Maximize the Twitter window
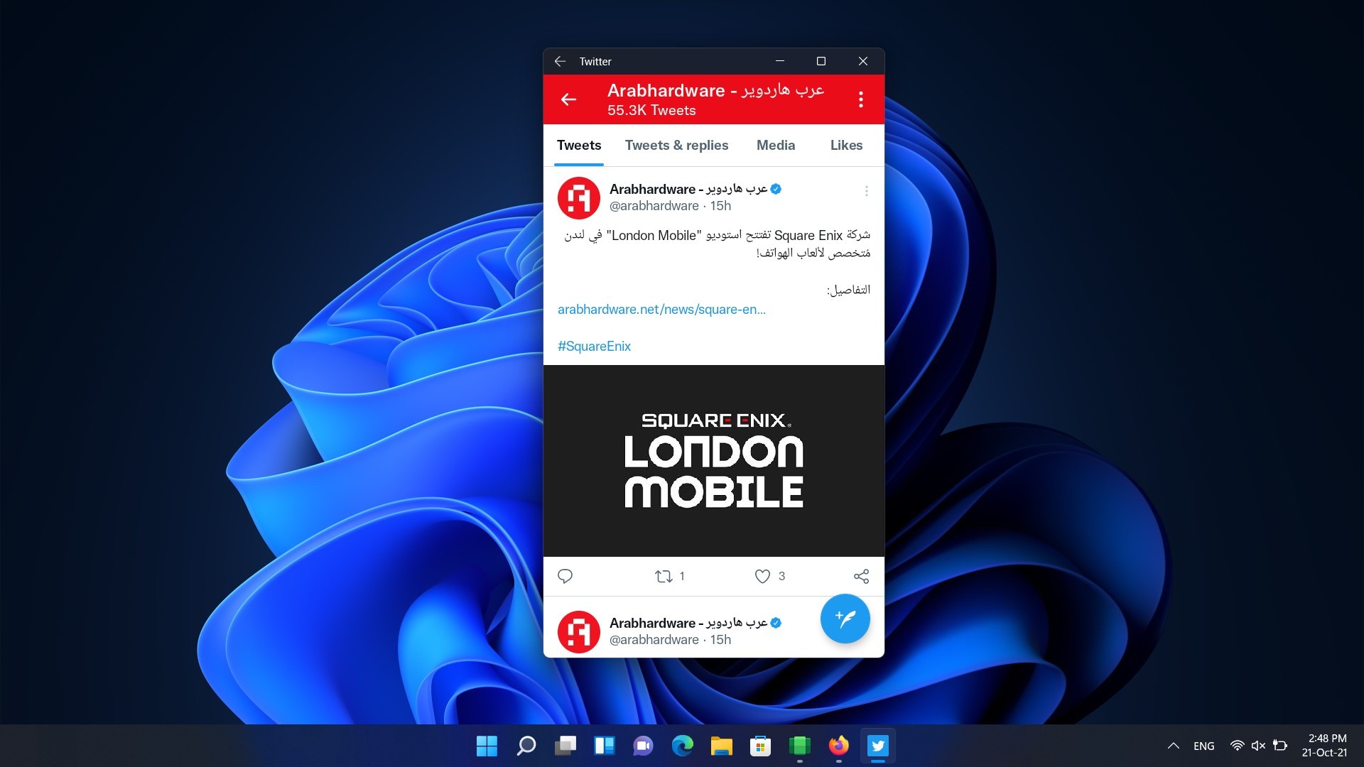This screenshot has height=767, width=1364. (x=821, y=62)
